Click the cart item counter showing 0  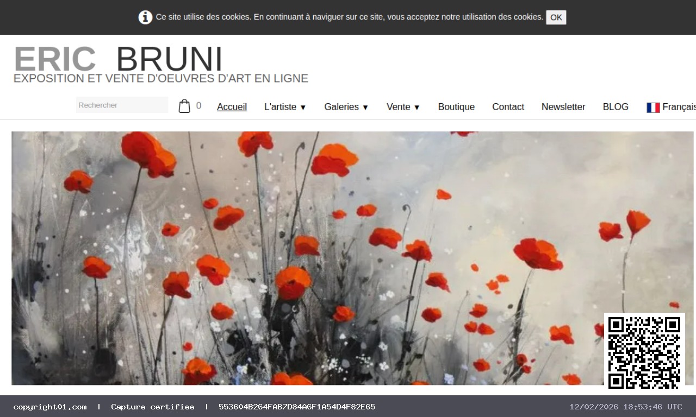pyautogui.click(x=198, y=105)
